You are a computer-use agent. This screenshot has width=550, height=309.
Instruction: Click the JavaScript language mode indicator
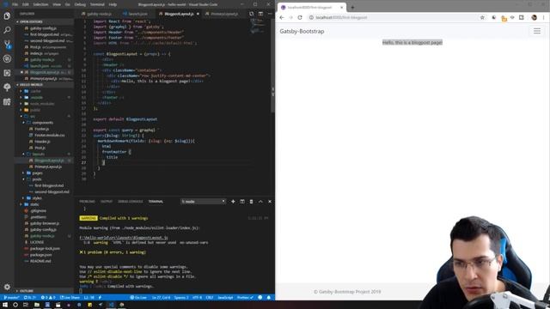225,298
